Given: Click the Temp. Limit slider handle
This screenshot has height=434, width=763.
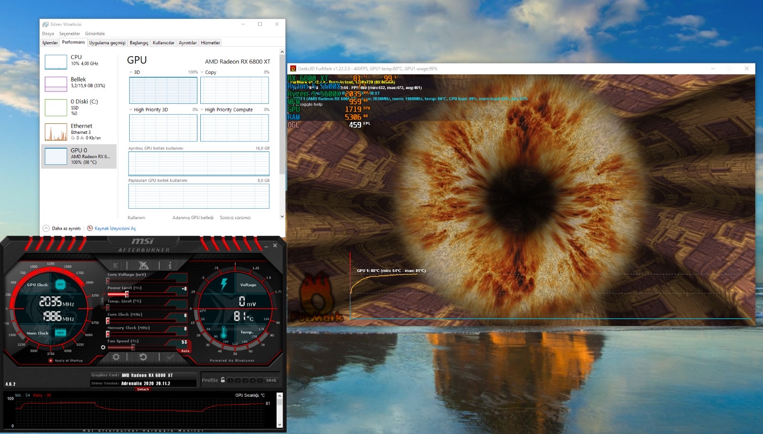Looking at the screenshot, I should coord(108,308).
